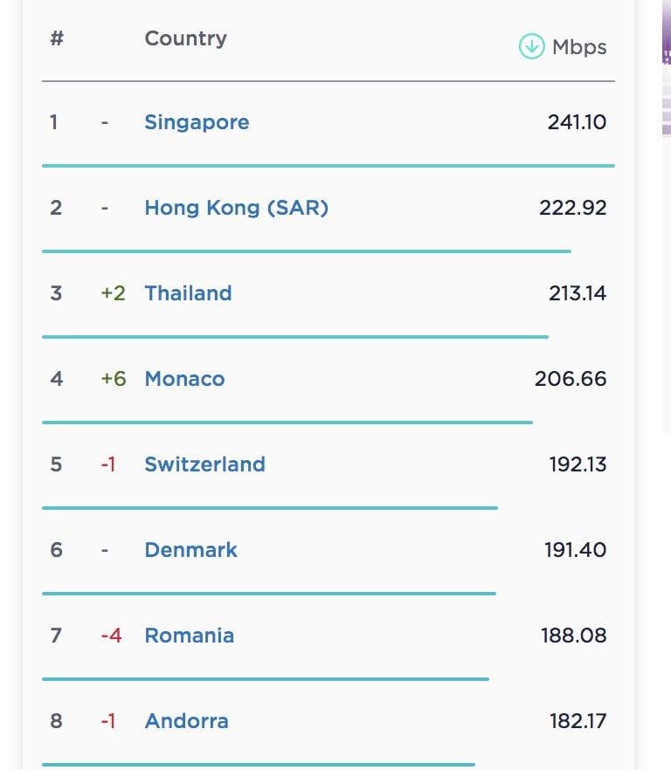Image resolution: width=671 pixels, height=770 pixels.
Task: Click the # rank column header
Action: [57, 38]
